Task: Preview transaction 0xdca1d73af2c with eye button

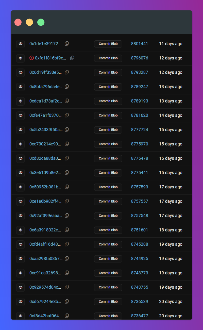Action: coord(21,101)
